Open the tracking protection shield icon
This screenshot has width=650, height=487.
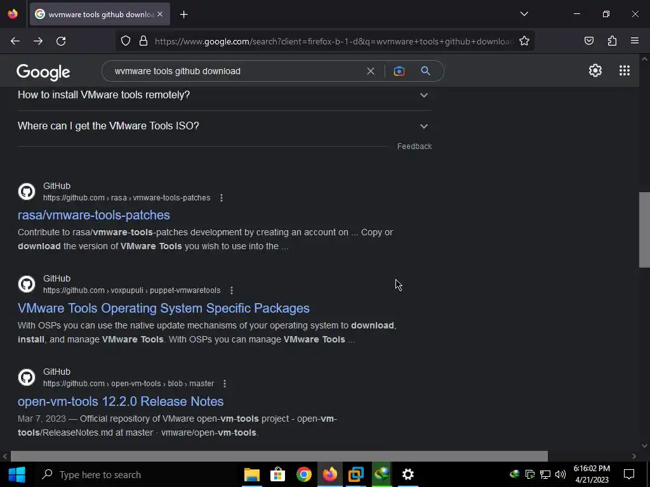point(126,41)
